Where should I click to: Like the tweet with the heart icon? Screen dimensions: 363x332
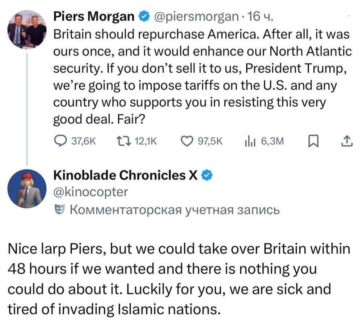(x=186, y=141)
